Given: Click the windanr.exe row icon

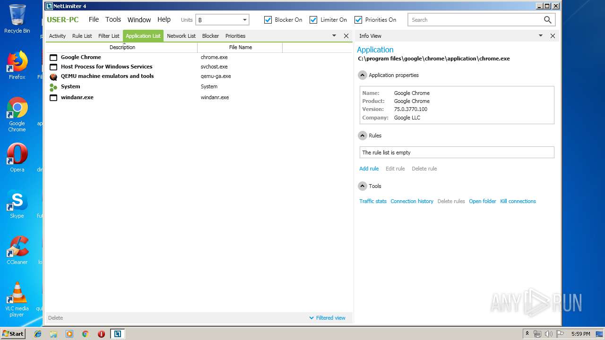Looking at the screenshot, I should pos(53,98).
